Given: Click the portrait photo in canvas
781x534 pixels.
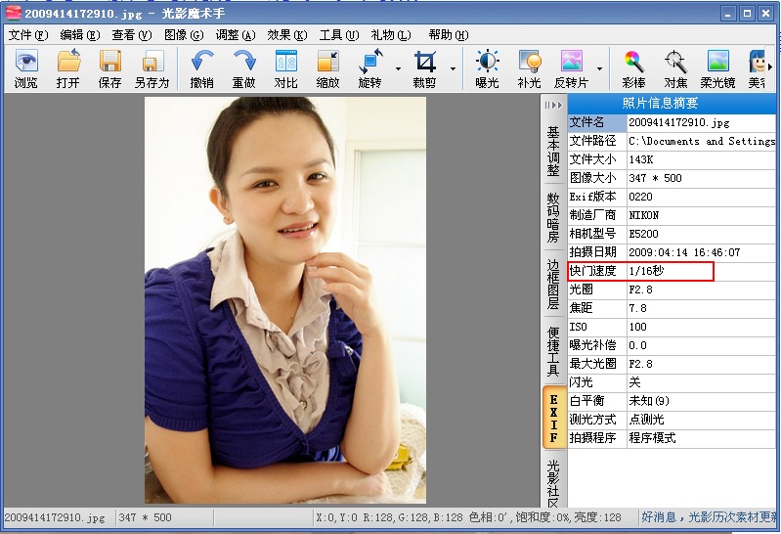Looking at the screenshot, I should 285,299.
